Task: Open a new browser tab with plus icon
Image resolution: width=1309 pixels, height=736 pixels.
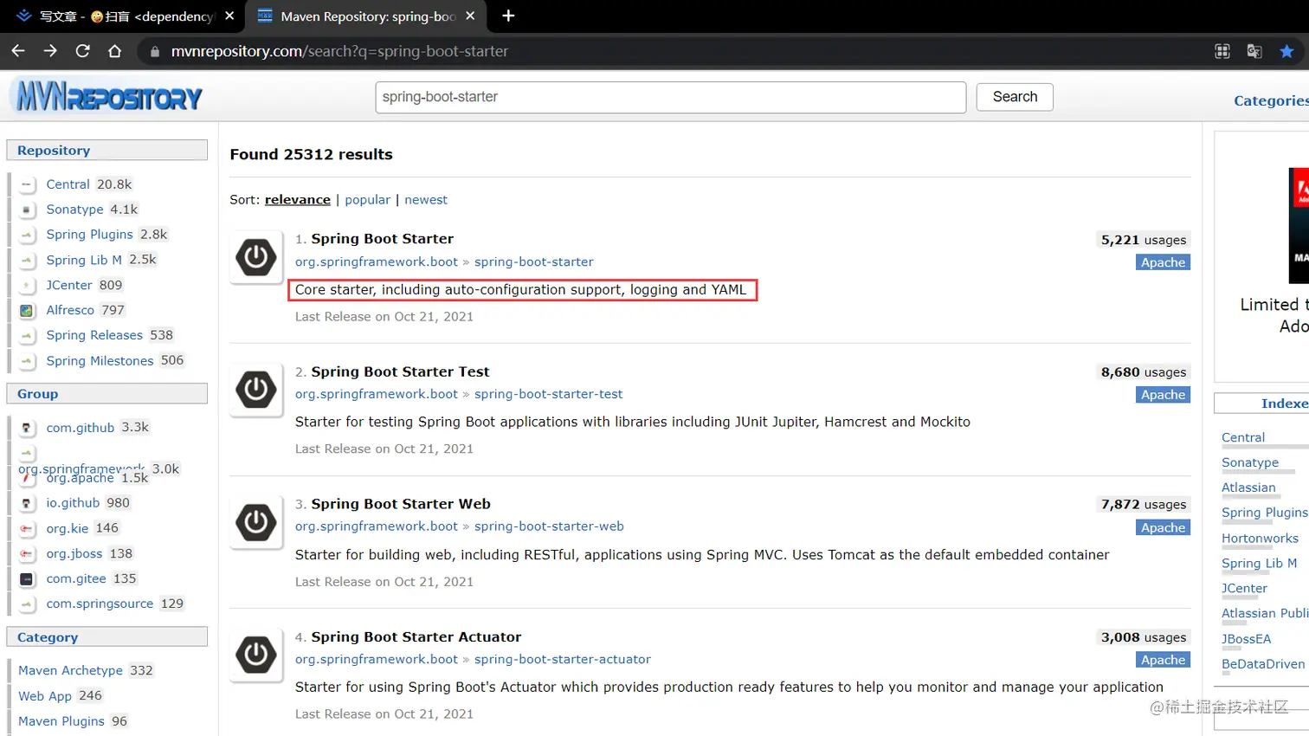Action: tap(508, 16)
